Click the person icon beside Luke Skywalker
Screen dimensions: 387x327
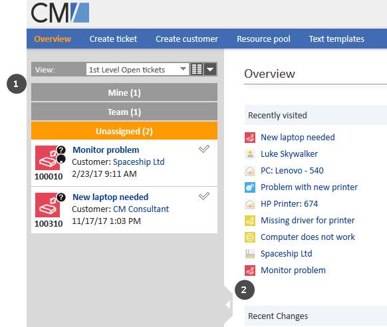pos(250,154)
